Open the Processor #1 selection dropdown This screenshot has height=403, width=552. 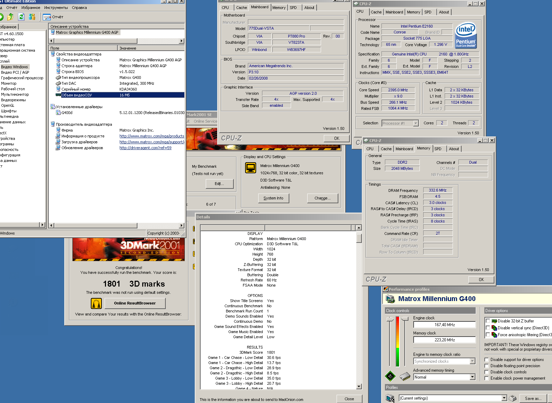click(416, 123)
